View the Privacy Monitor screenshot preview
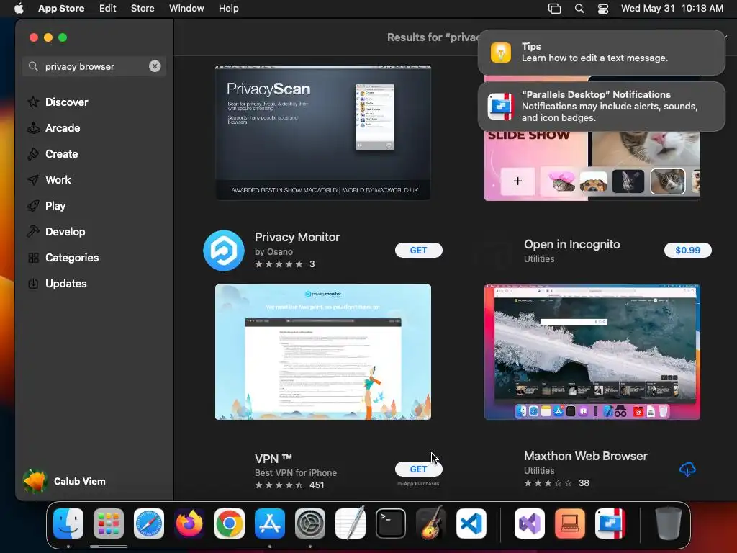 (x=323, y=351)
